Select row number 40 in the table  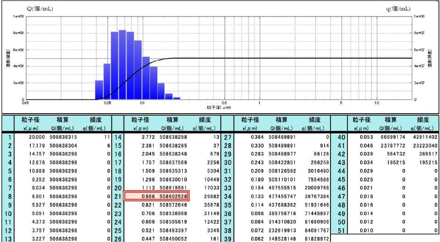(341, 137)
